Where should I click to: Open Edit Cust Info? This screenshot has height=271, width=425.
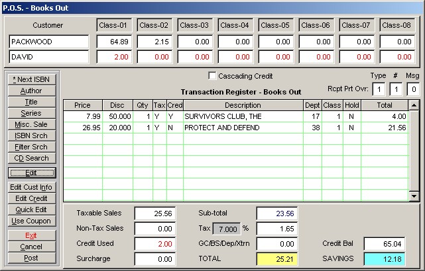[32, 187]
